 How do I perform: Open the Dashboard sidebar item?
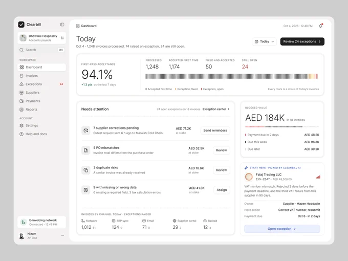click(41, 67)
